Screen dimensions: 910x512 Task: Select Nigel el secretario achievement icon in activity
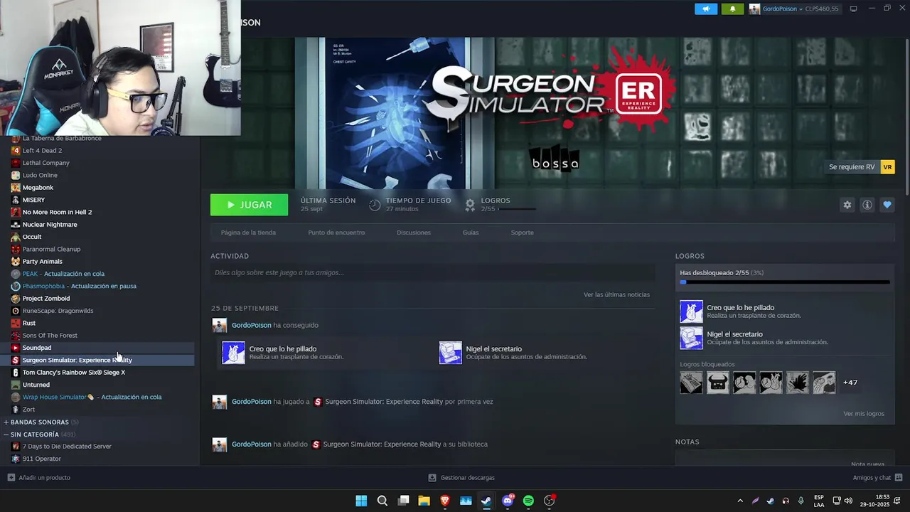point(450,353)
